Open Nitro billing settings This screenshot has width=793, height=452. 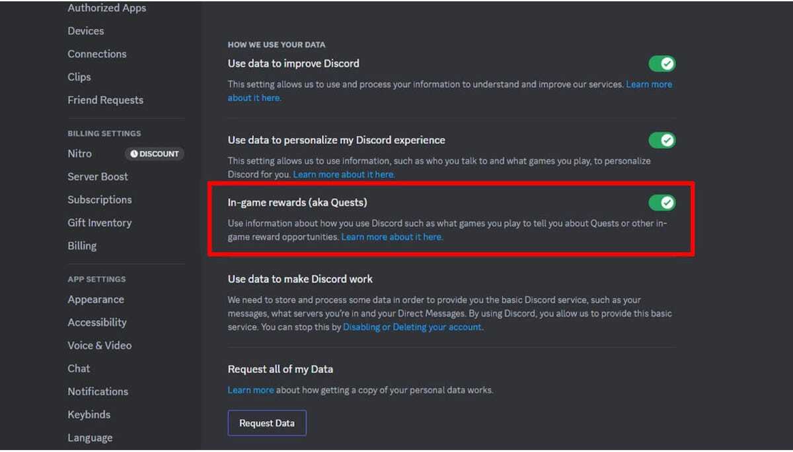(79, 154)
